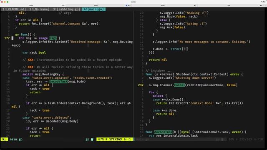Select the -zsh terminal tab
Viewport: 267px width, 150px height.
pyautogui.click(x=231, y=5)
